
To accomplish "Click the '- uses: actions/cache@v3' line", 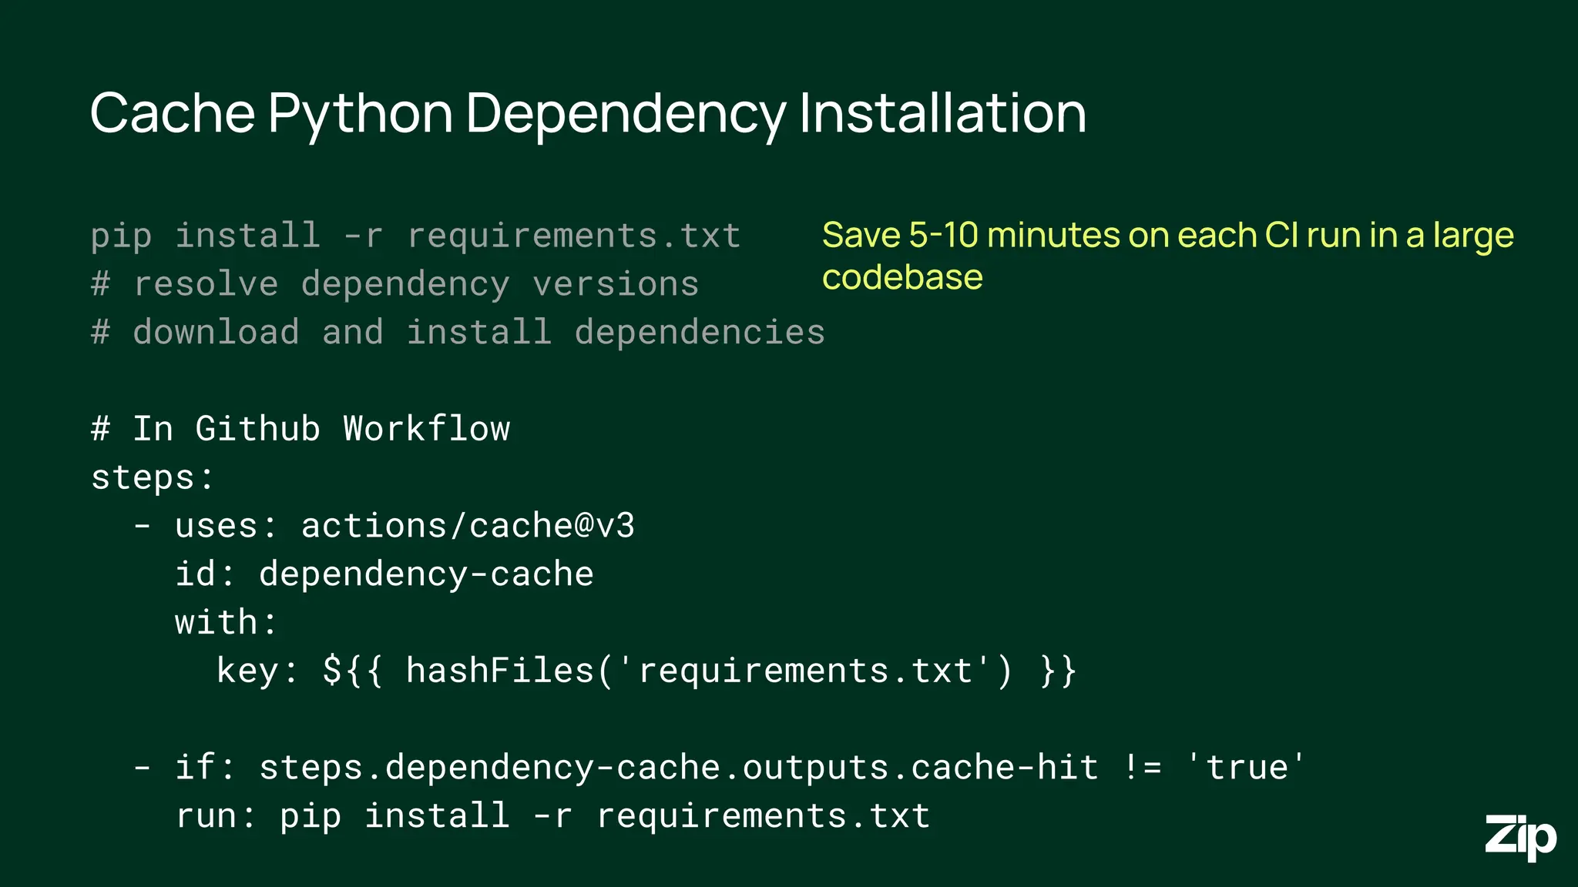I will (x=384, y=526).
